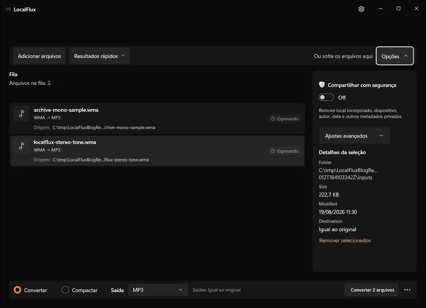Close the LocalFlux window
Screen dimensions: 426x308
point(416,9)
